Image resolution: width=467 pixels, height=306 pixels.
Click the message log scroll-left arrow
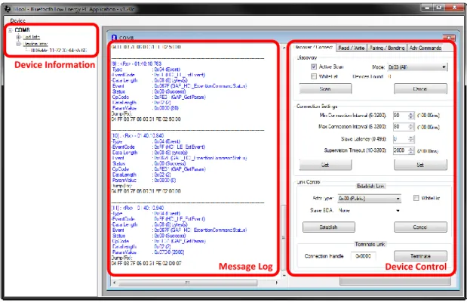[115, 283]
